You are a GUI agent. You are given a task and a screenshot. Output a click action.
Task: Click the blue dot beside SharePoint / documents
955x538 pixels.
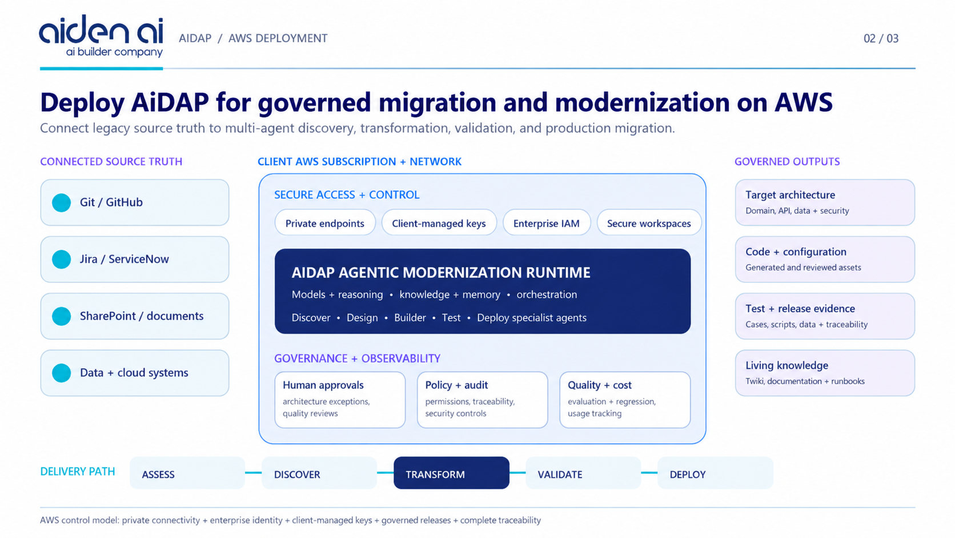[x=62, y=316]
